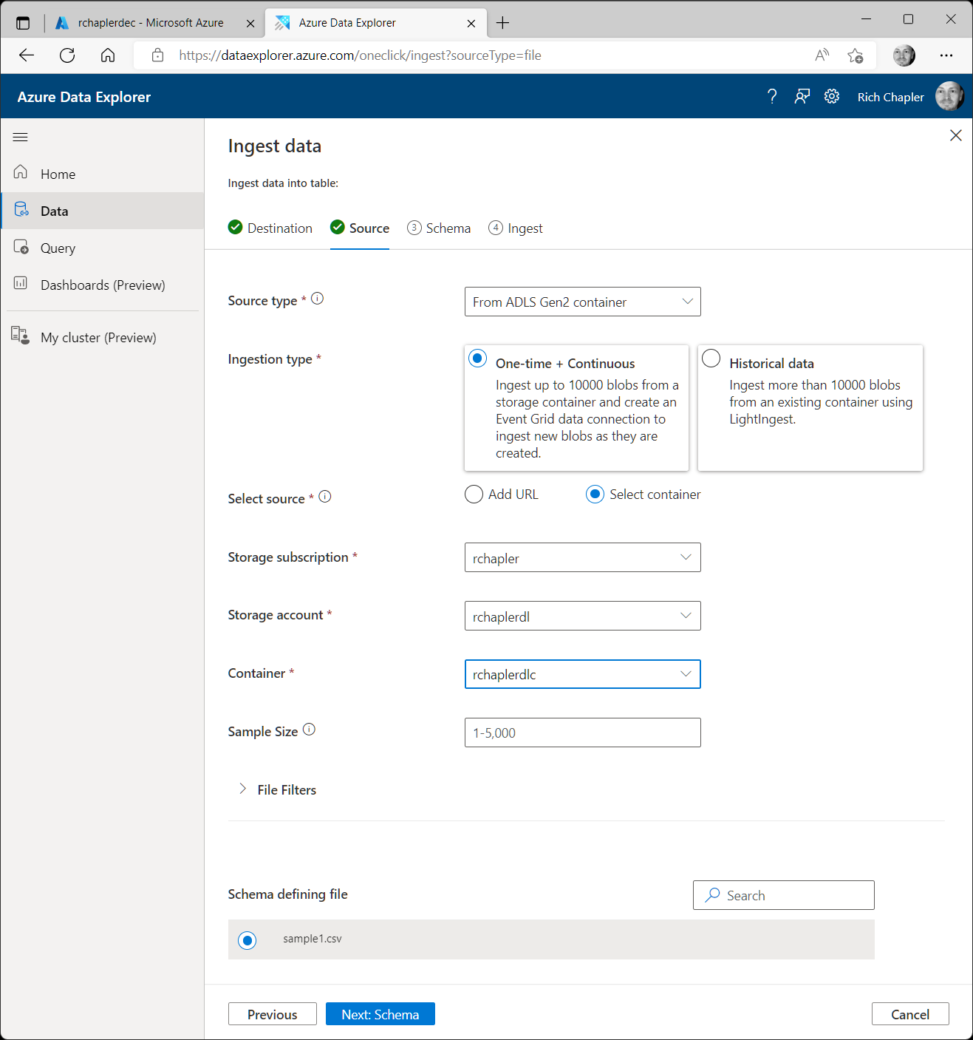
Task: Open the Azure Data Explorer hamburger menu
Action: point(20,137)
